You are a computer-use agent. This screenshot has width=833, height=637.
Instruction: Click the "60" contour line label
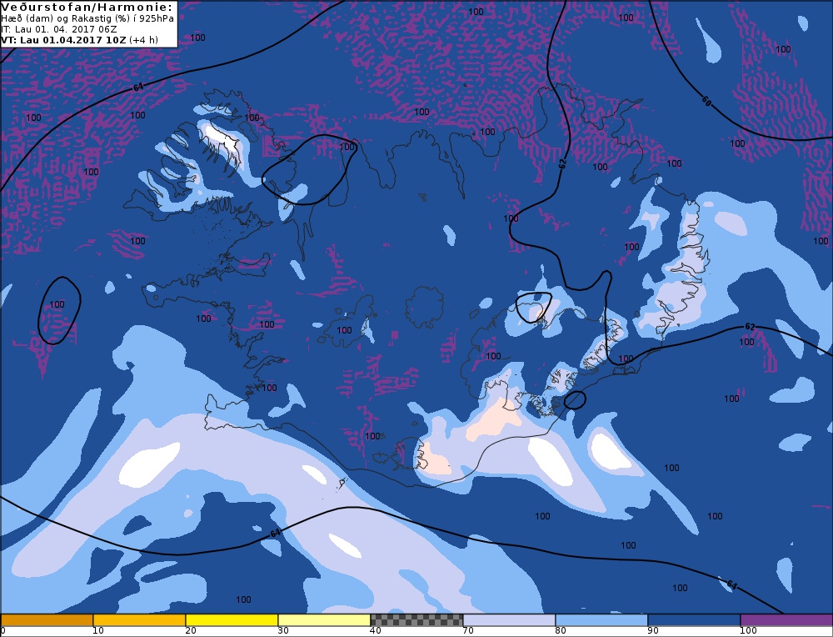(x=706, y=101)
